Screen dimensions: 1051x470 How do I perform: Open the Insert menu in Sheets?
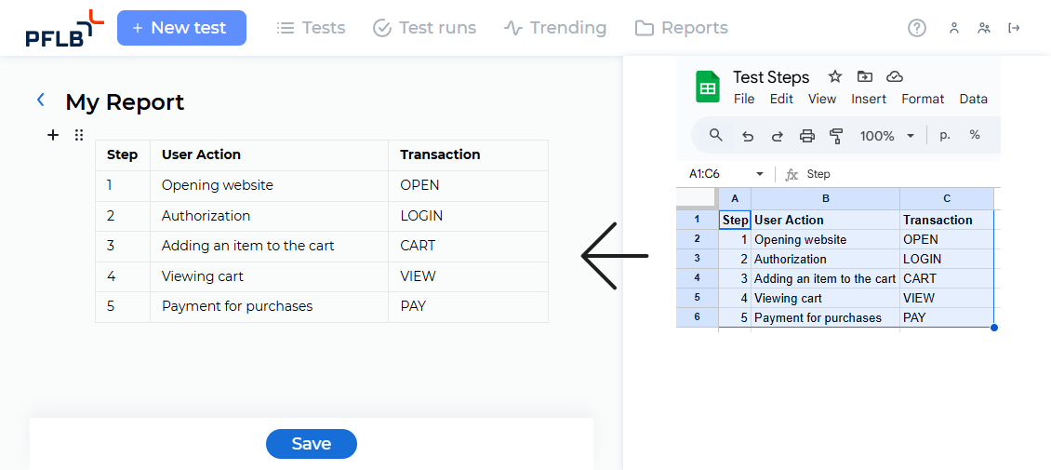(x=869, y=99)
